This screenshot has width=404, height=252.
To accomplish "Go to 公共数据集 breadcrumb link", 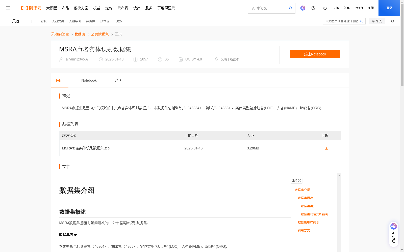I will [100, 34].
